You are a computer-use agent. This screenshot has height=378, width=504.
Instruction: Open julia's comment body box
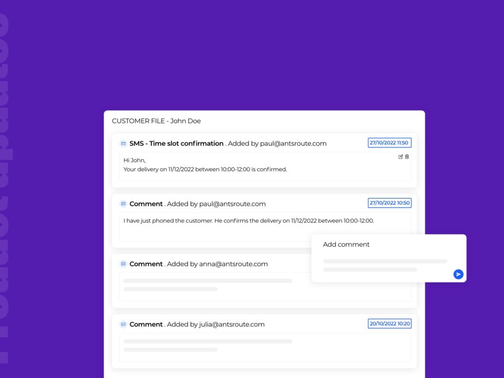[x=265, y=346]
